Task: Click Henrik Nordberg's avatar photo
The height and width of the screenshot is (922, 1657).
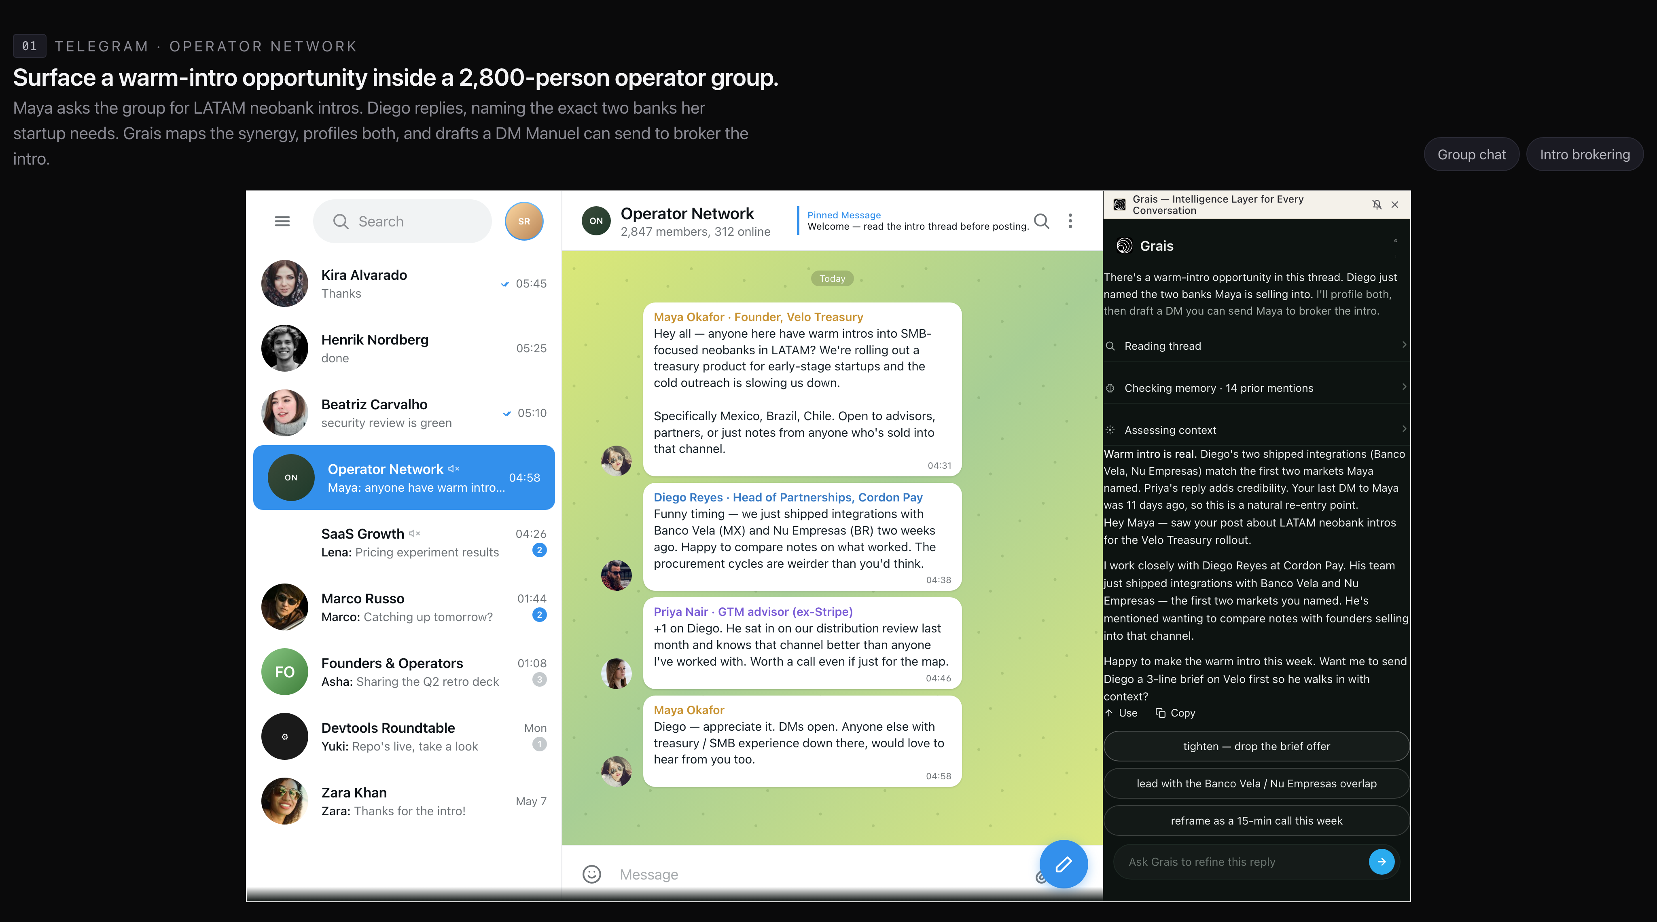Action: click(x=284, y=349)
